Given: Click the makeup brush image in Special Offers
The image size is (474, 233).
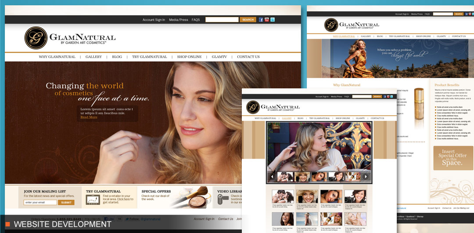Looking at the screenshot, I should coord(191,197).
